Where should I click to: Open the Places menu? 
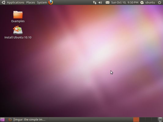point(31,2)
